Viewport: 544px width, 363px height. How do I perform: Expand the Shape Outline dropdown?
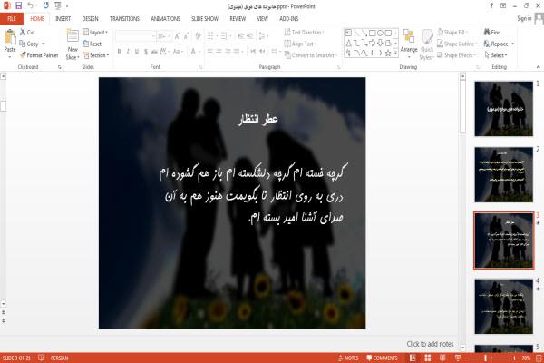pyautogui.click(x=457, y=44)
